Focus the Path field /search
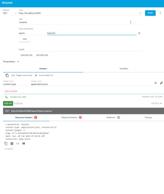The image size is (164, 194). point(80,22)
